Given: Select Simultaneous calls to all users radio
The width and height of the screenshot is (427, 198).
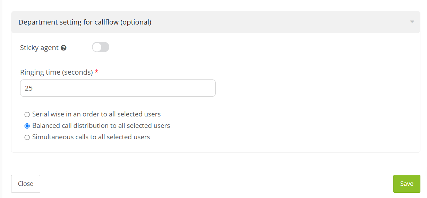Looking at the screenshot, I should (27, 137).
